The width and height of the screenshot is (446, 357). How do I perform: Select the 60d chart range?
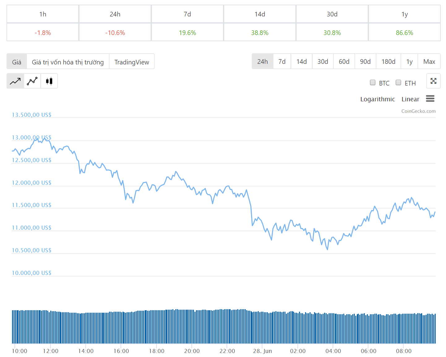[344, 61]
